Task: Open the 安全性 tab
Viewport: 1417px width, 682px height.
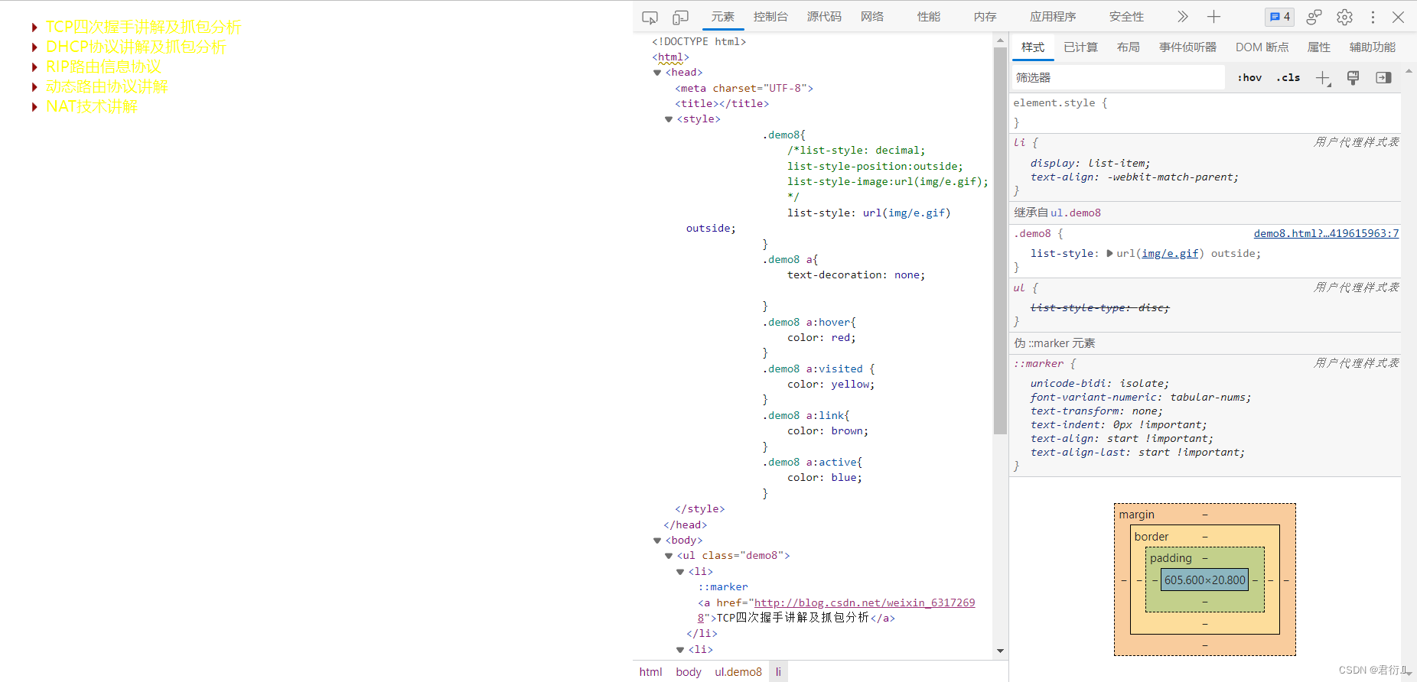Action: coord(1126,17)
